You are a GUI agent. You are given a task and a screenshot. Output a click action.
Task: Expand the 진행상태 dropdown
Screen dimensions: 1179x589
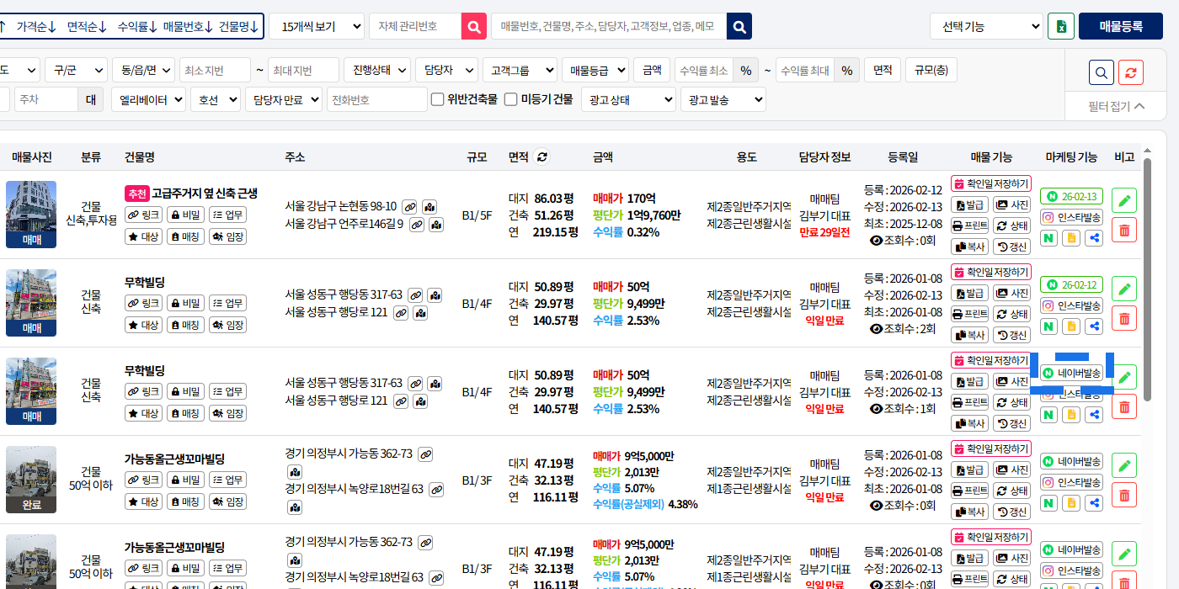click(378, 70)
